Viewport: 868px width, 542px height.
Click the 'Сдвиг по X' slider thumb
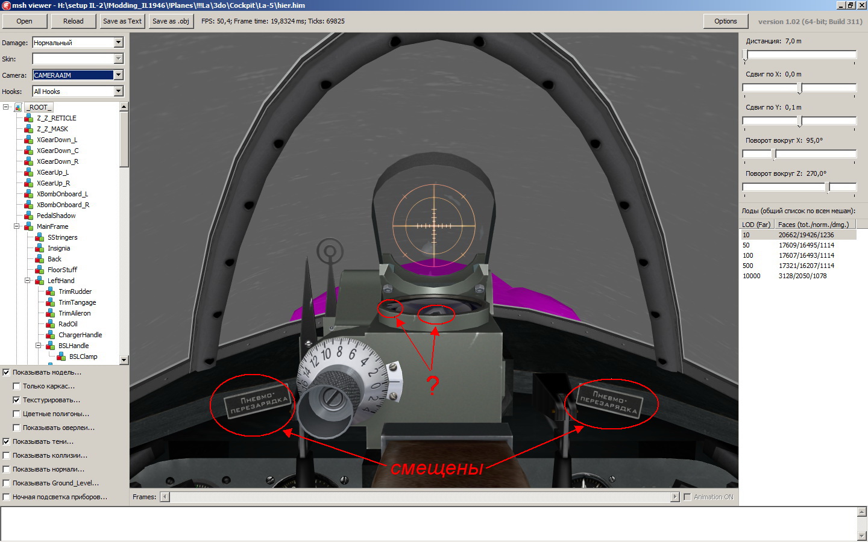pyautogui.click(x=800, y=89)
